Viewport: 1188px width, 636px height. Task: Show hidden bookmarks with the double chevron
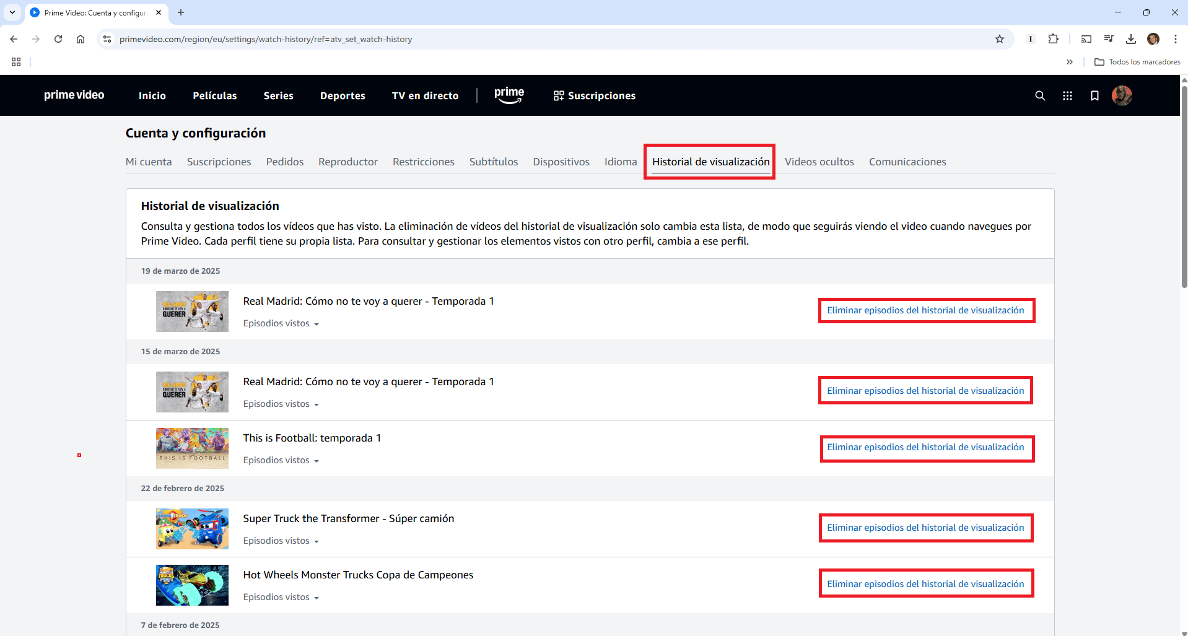[1070, 62]
